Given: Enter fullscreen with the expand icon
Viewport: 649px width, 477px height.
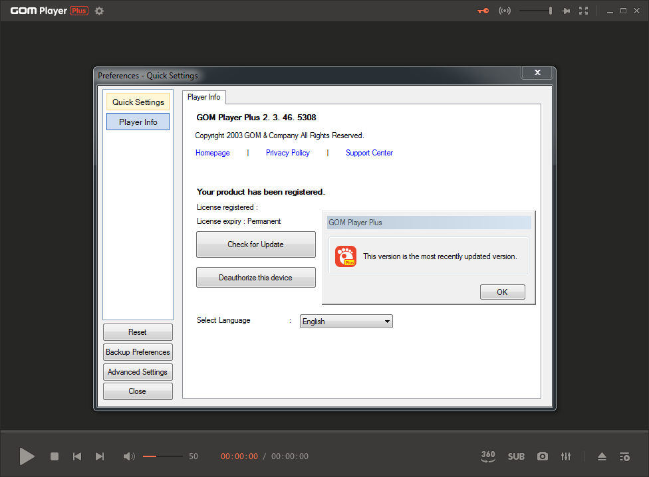Looking at the screenshot, I should pyautogui.click(x=583, y=11).
